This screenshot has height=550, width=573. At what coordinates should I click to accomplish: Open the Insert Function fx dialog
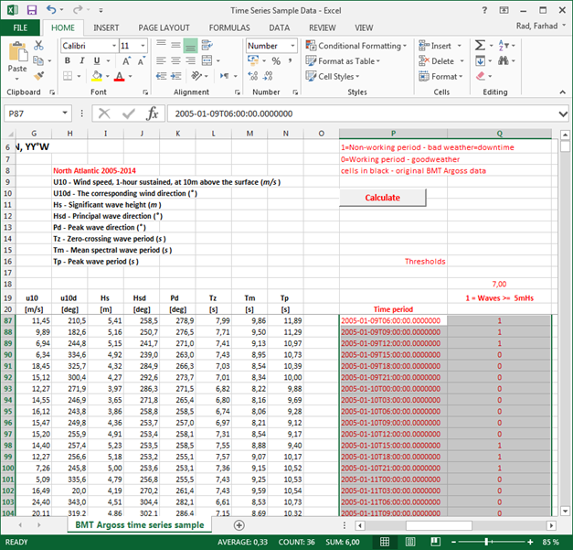tap(152, 113)
